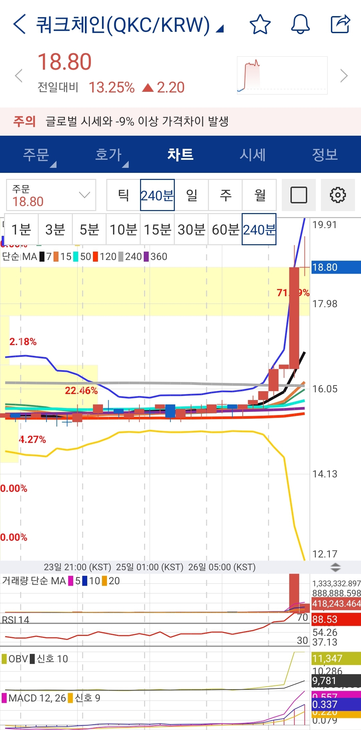This screenshot has width=361, height=730.
Task: Open price alert bell icon
Action: click(300, 24)
